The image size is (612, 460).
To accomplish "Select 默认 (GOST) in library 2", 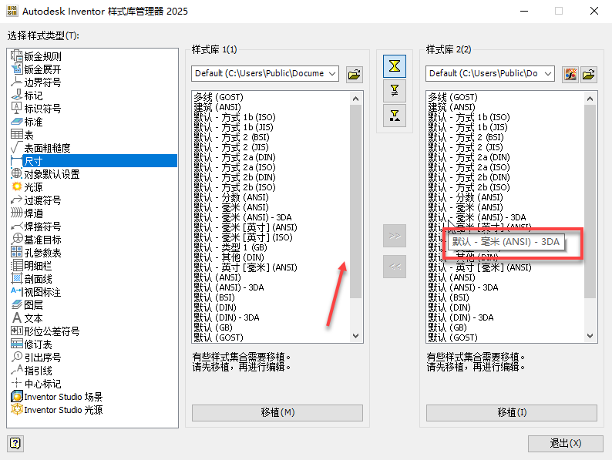I will (x=452, y=337).
